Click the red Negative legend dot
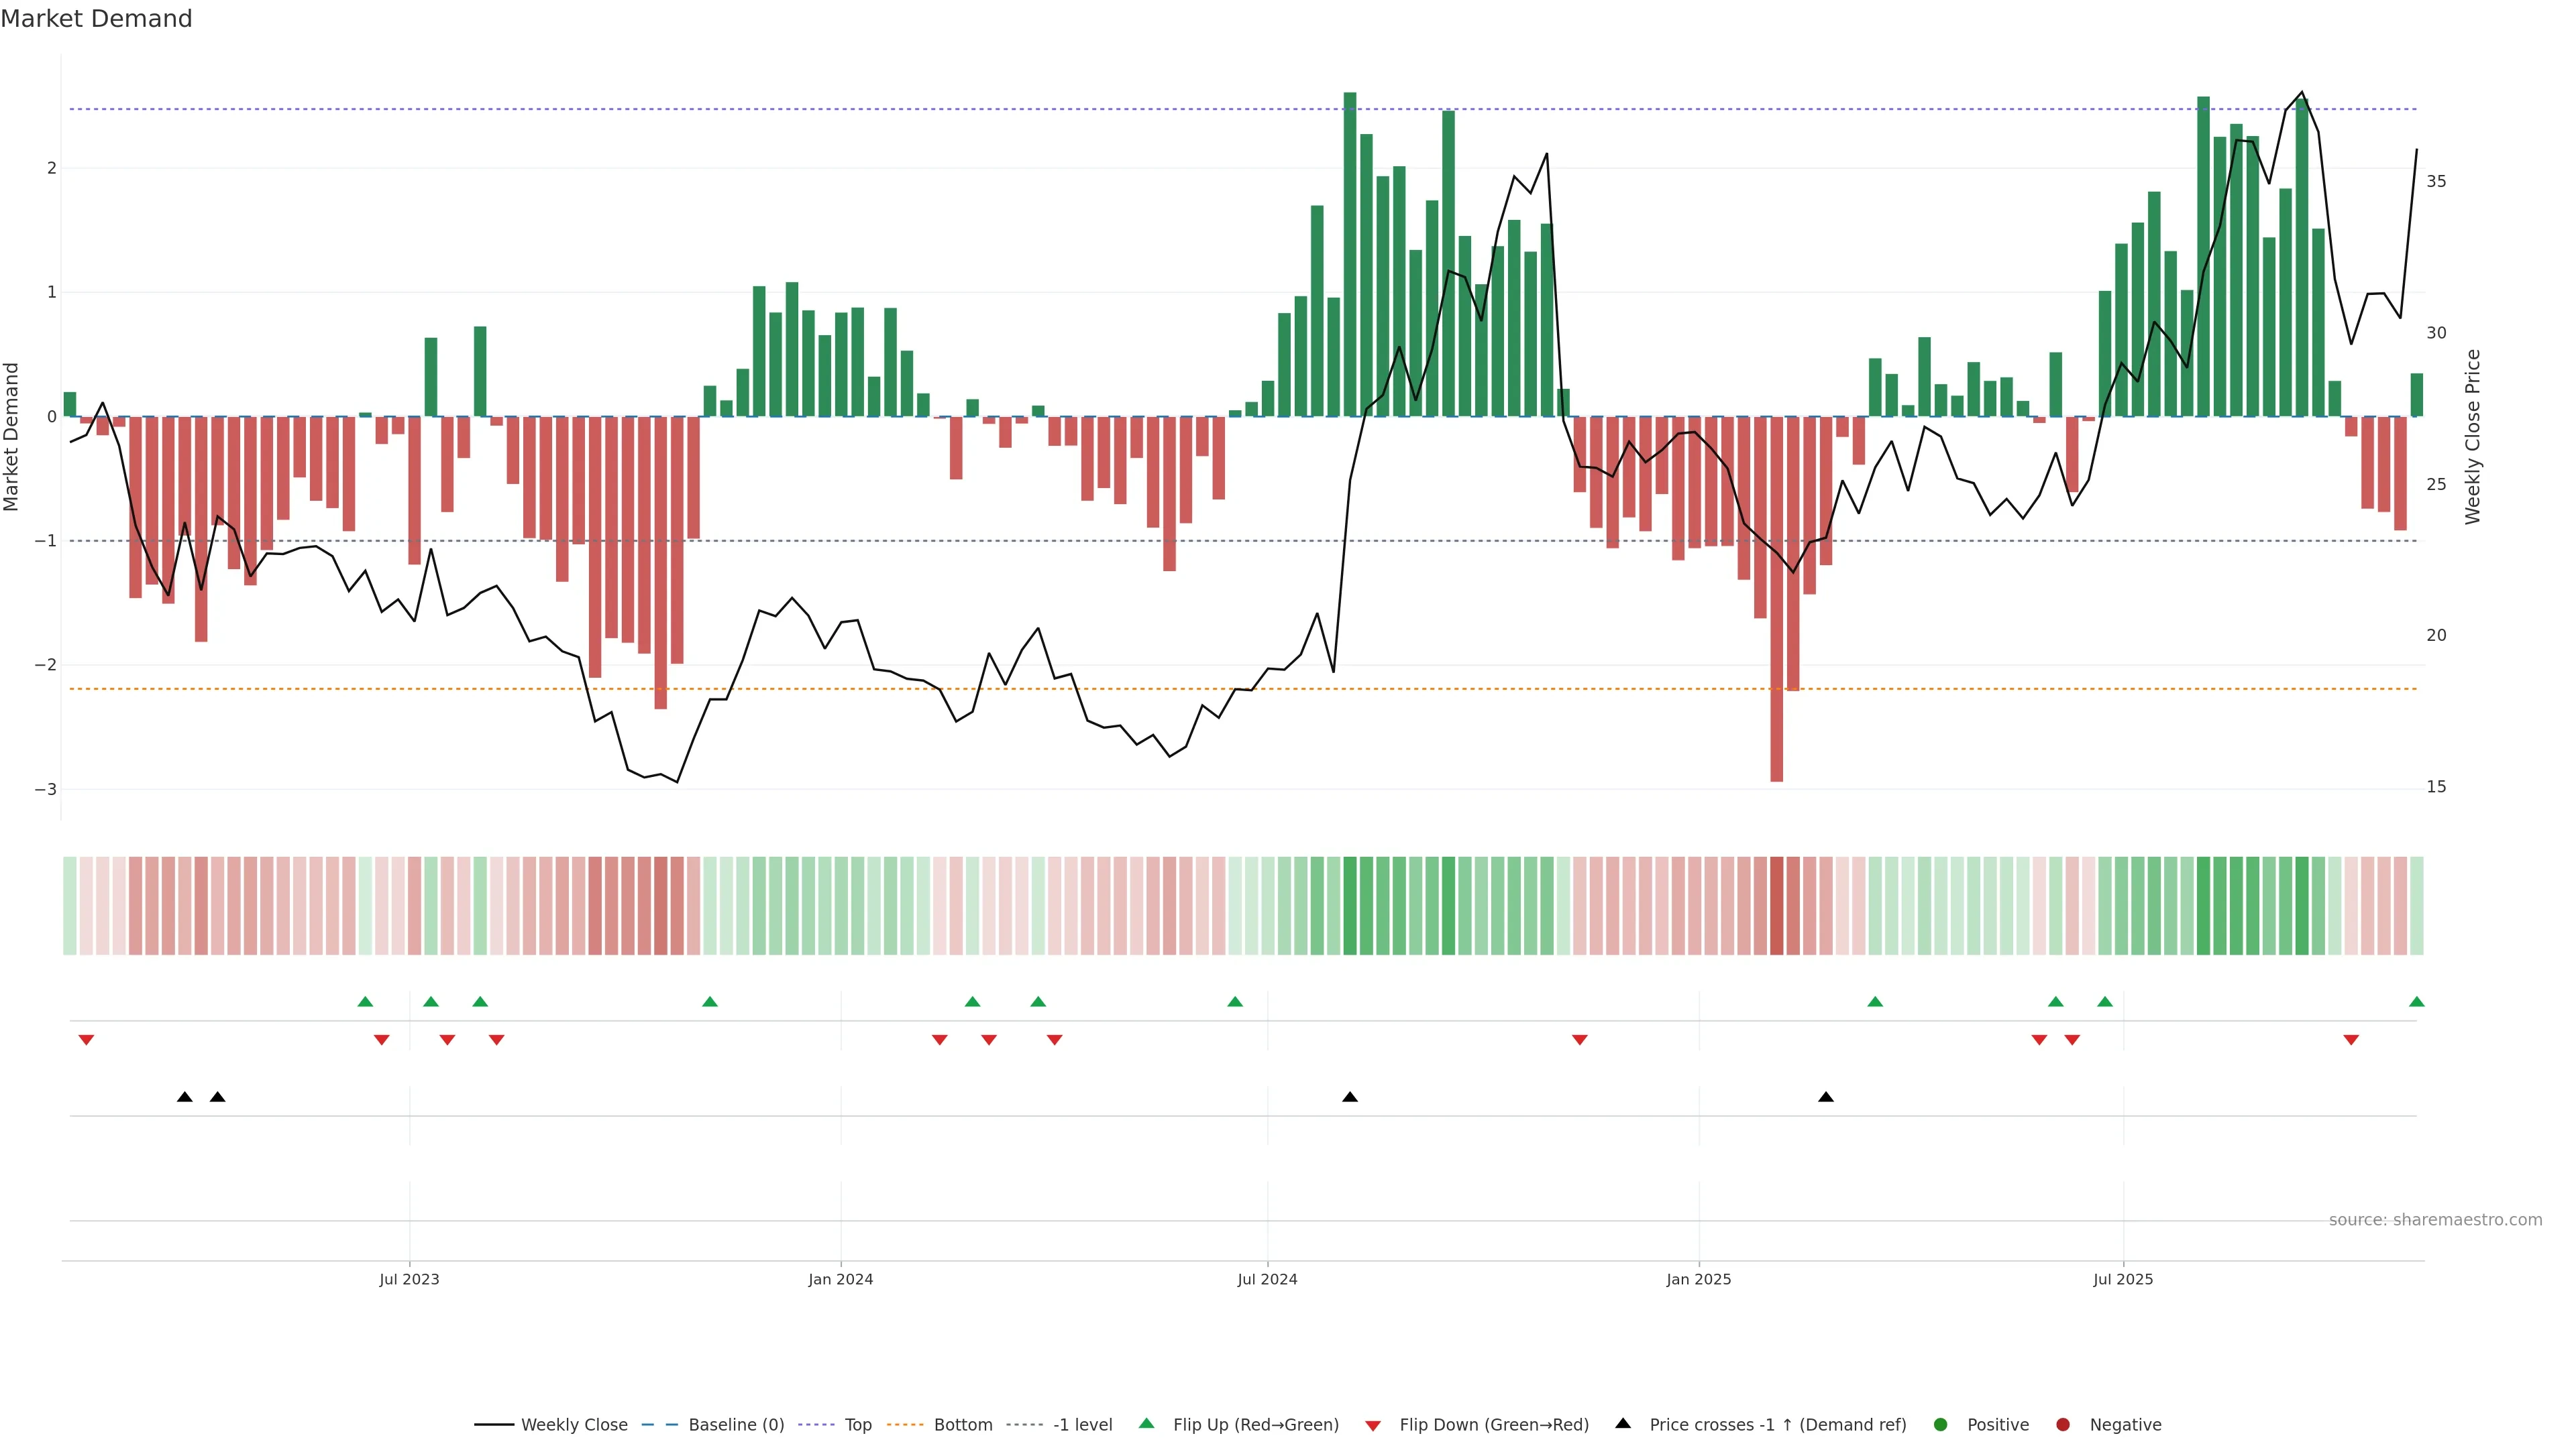2576x1448 pixels. point(2063,1425)
